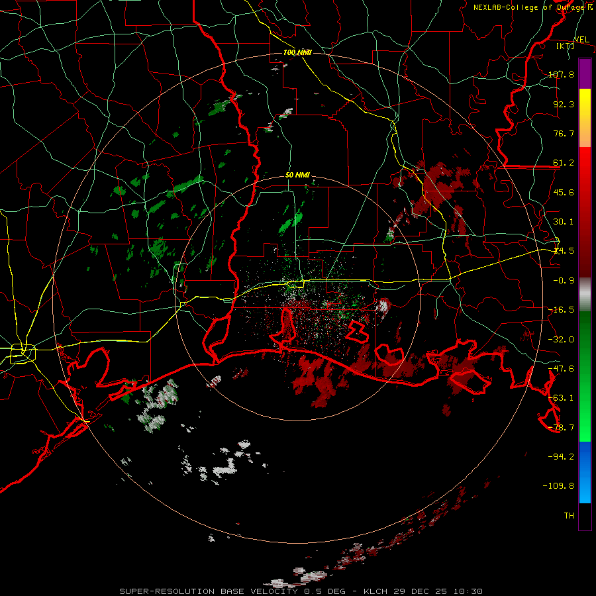The height and width of the screenshot is (596, 596).
Task: Click the -63.1 value on velocity scale
Action: [561, 398]
